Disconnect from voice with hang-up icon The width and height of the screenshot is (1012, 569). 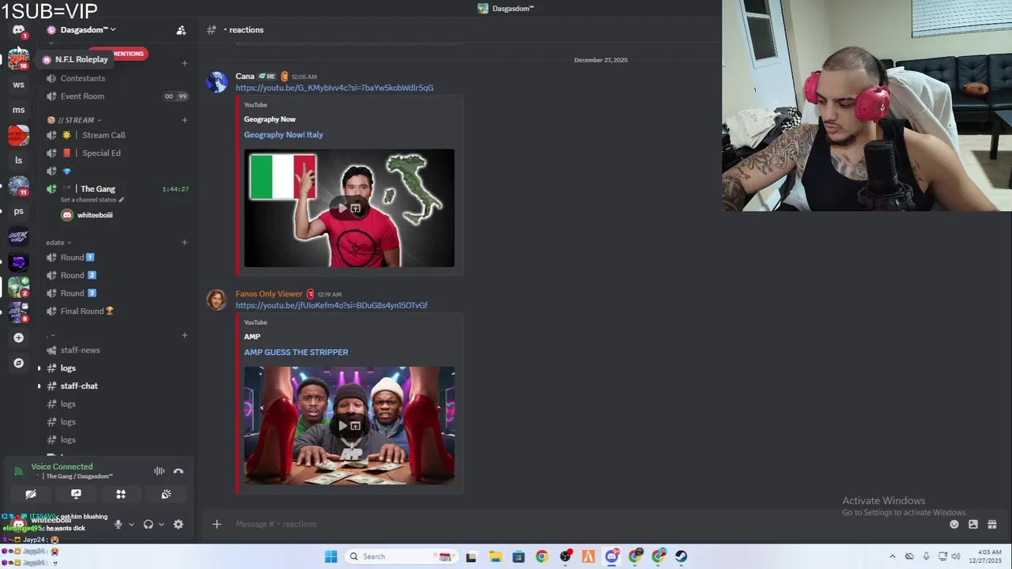click(x=178, y=471)
